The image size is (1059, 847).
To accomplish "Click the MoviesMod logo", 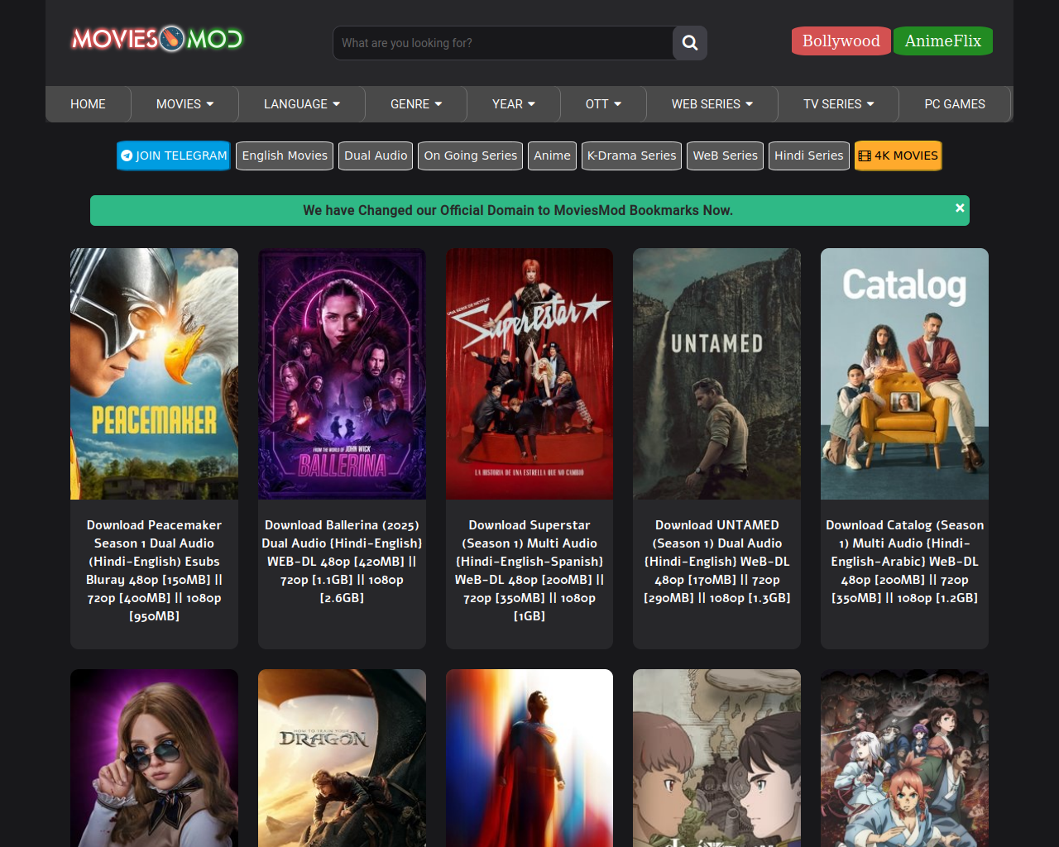I will 157,39.
